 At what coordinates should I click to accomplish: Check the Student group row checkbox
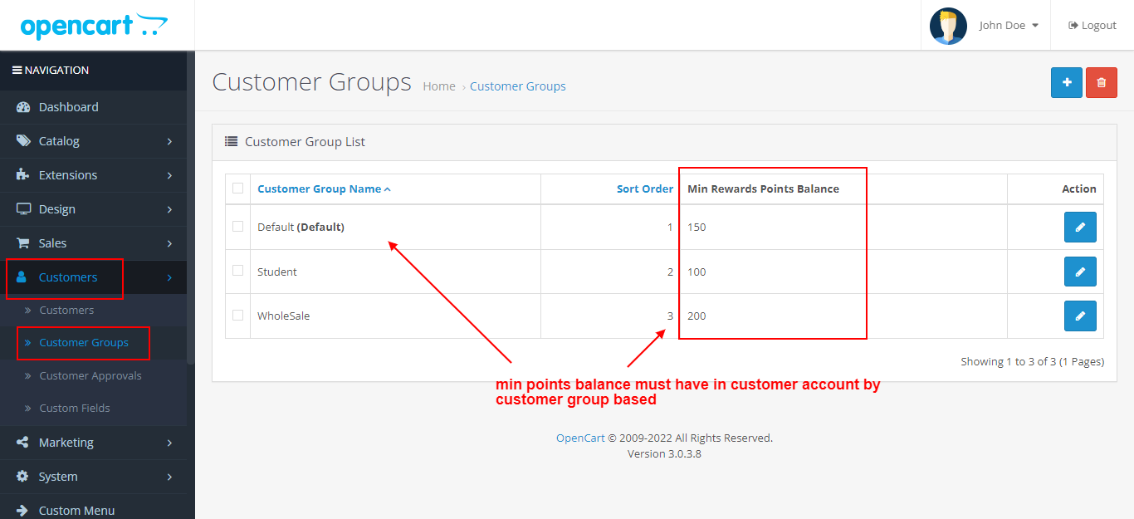click(237, 271)
